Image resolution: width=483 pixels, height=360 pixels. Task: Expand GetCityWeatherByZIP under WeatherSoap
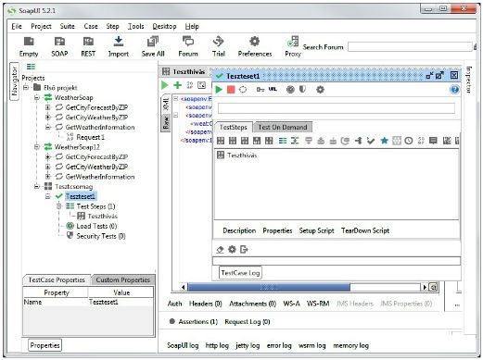[x=48, y=118]
